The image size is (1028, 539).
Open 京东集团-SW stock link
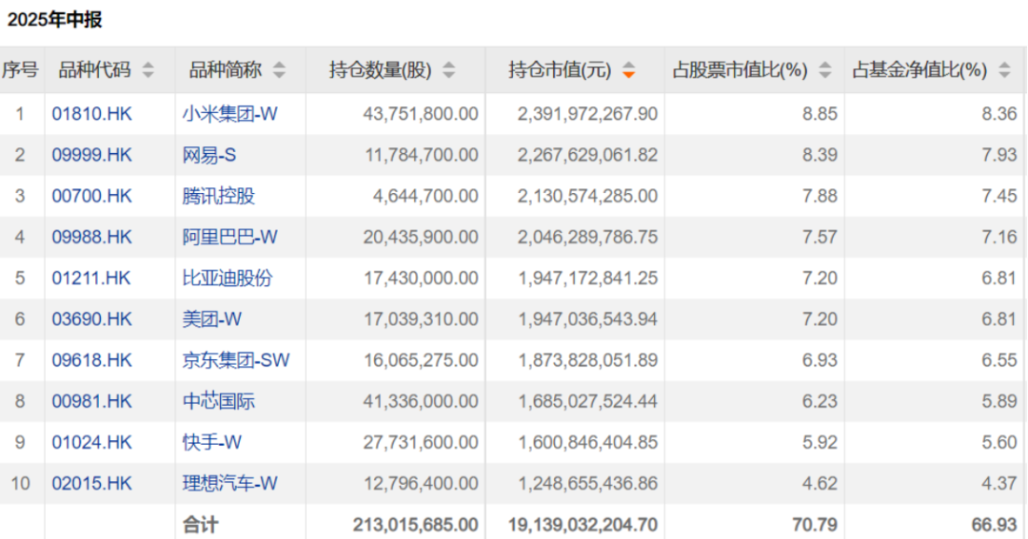click(x=236, y=360)
